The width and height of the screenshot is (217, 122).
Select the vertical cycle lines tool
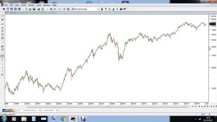[2, 38]
